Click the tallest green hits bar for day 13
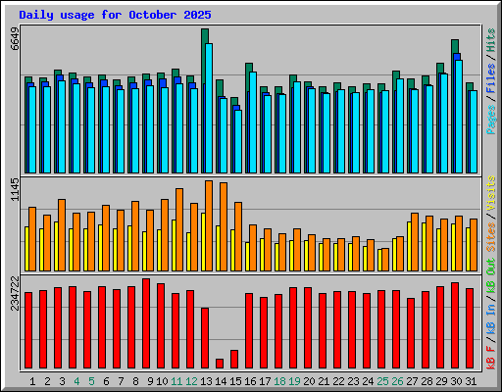This screenshot has height=392, width=502. 205,36
